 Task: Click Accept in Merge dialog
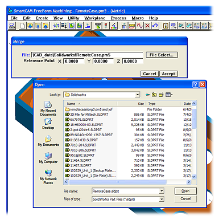168,74
